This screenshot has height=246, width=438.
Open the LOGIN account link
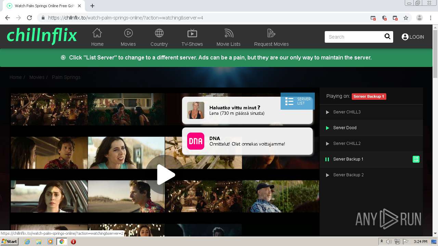(413, 37)
